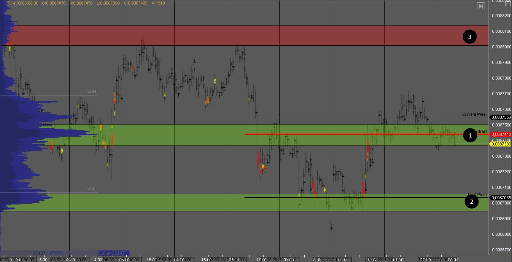This screenshot has width=512, height=262.
Task: Click the VAH label on volume profile
Action: [92, 91]
